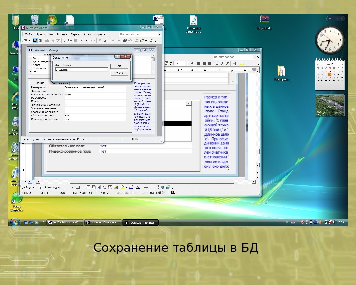Click the highlight marker icon in Word
The height and width of the screenshot is (285, 356).
point(242,63)
